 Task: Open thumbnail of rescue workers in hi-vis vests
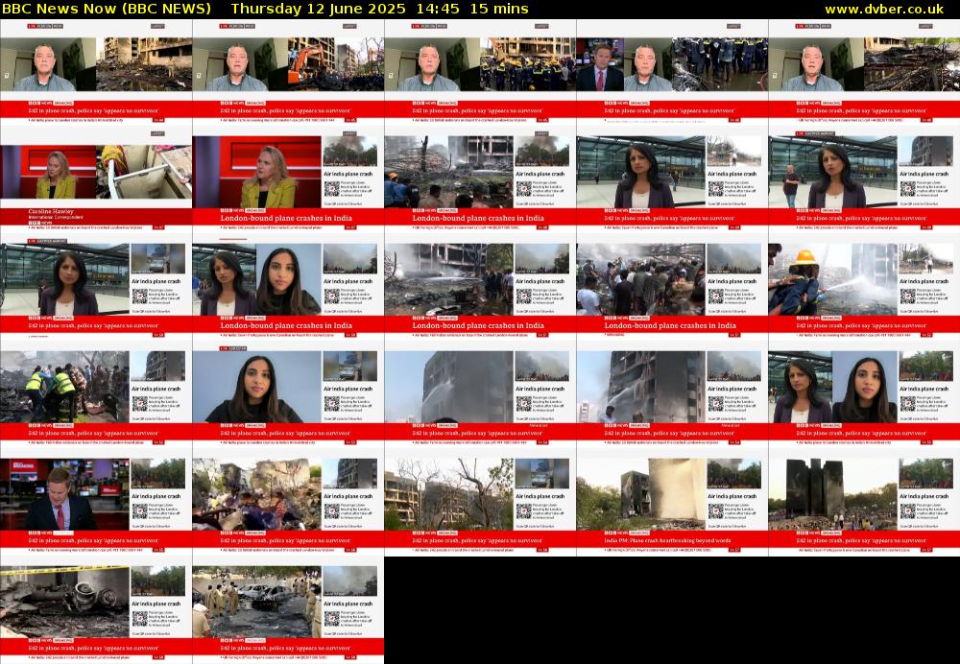[96, 394]
